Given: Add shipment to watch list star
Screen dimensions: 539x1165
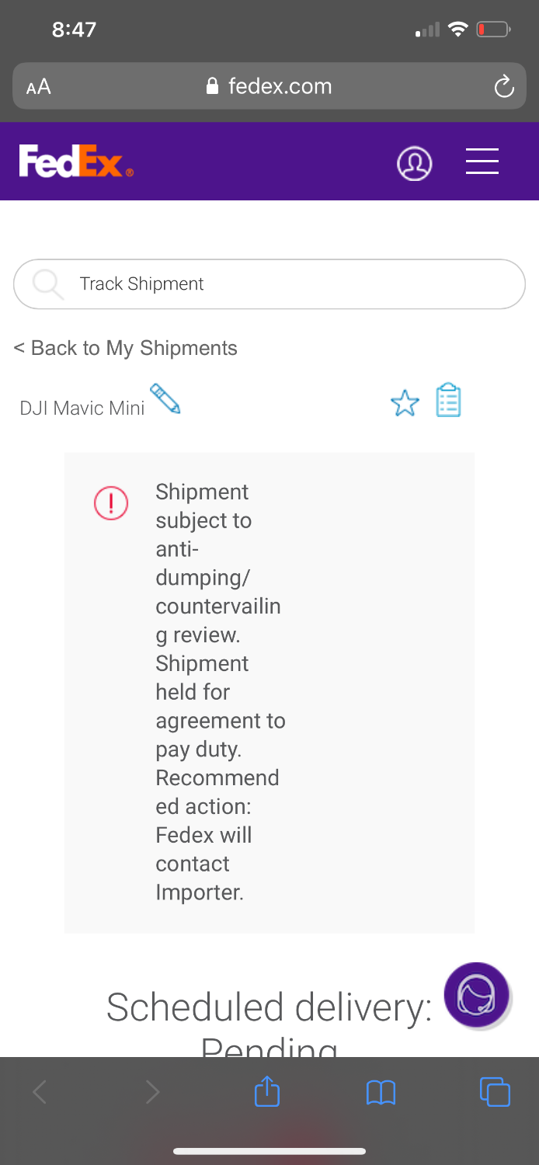Looking at the screenshot, I should point(405,403).
